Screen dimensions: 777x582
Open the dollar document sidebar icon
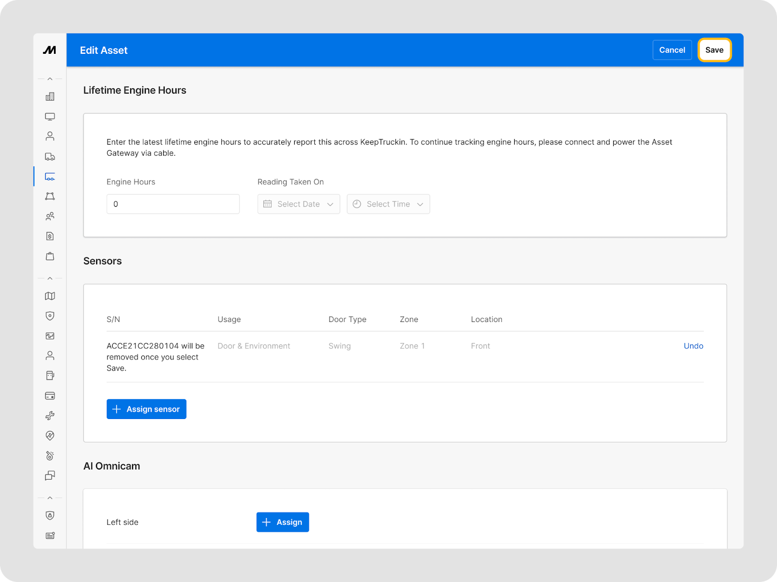pyautogui.click(x=50, y=236)
